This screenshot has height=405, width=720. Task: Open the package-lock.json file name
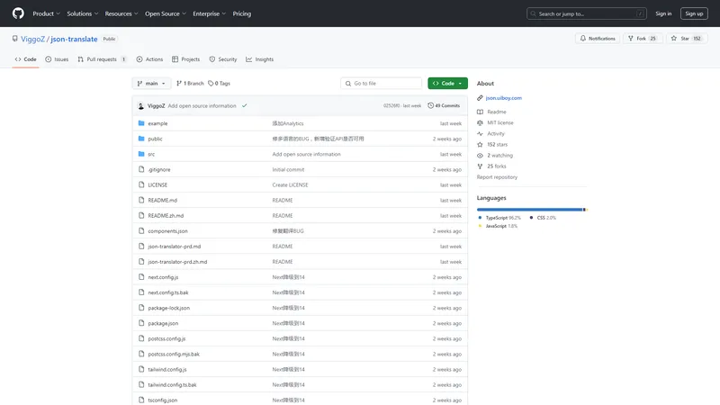(168, 308)
